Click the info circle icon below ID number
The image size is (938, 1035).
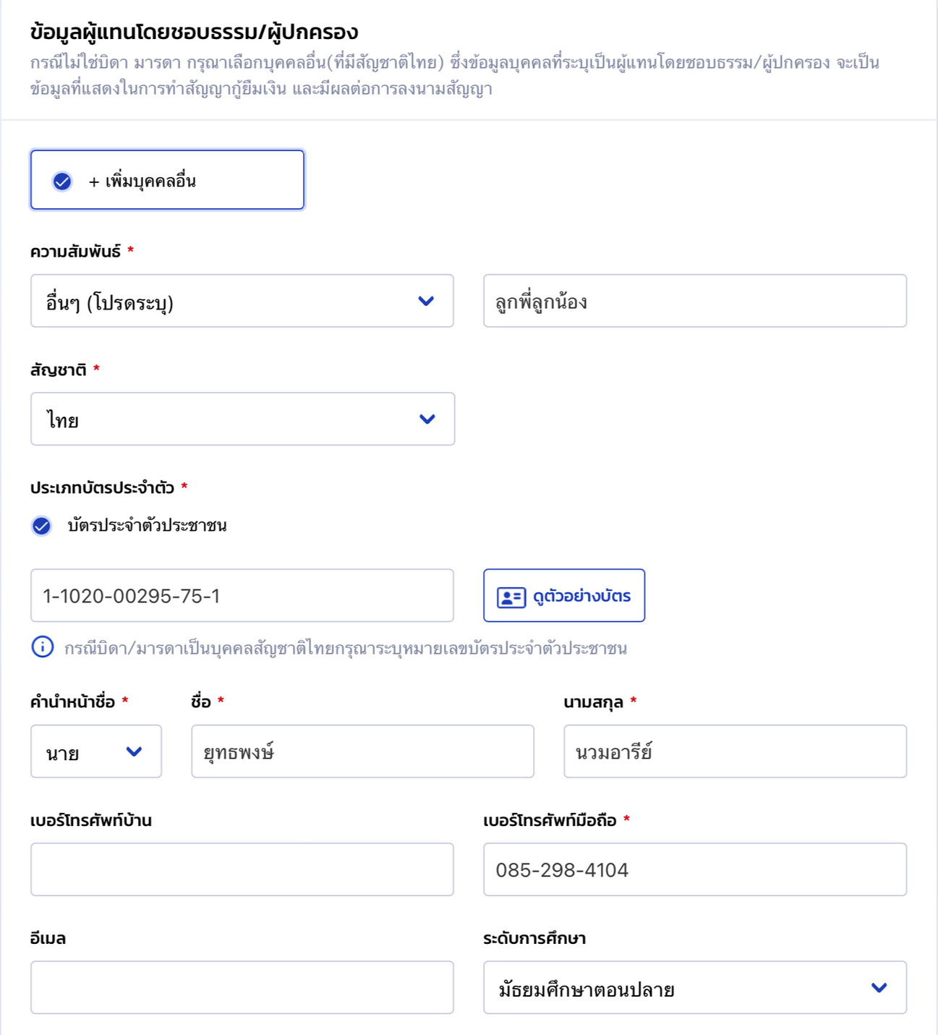[x=43, y=647]
